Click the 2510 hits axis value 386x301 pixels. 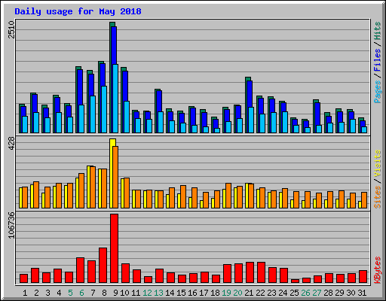pyautogui.click(x=11, y=29)
